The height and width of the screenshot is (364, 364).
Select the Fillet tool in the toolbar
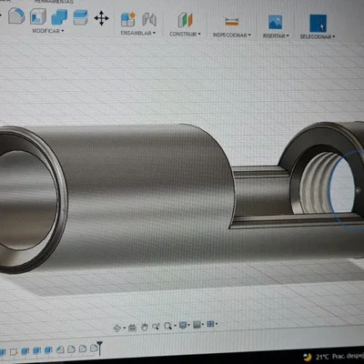click(16, 15)
